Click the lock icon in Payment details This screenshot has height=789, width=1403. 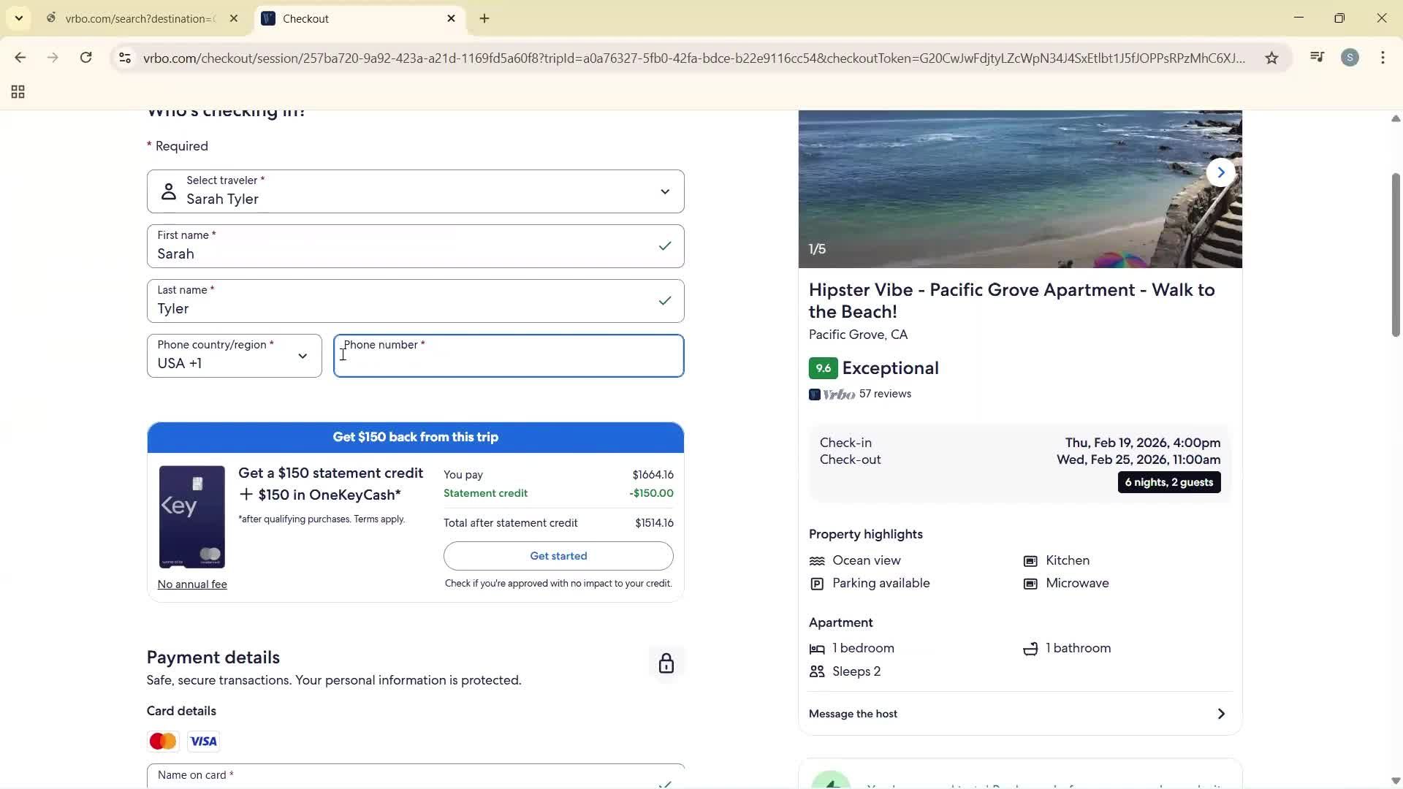(666, 663)
